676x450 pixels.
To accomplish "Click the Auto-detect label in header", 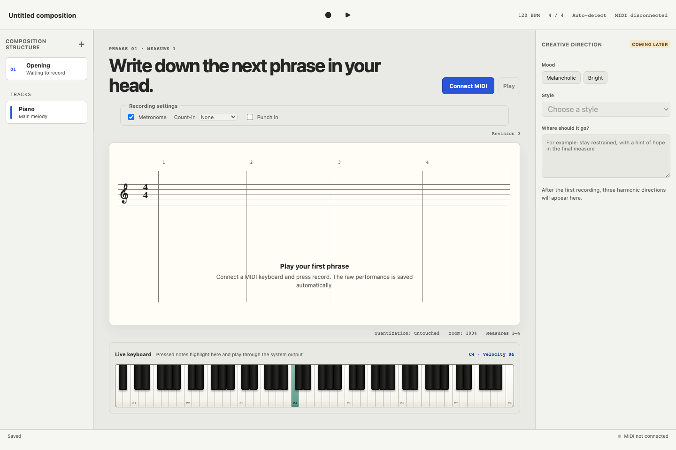I will pos(589,15).
